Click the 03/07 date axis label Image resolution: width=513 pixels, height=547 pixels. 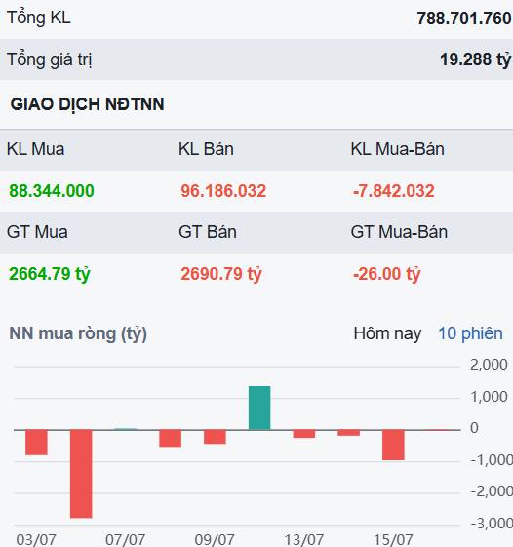(36, 539)
